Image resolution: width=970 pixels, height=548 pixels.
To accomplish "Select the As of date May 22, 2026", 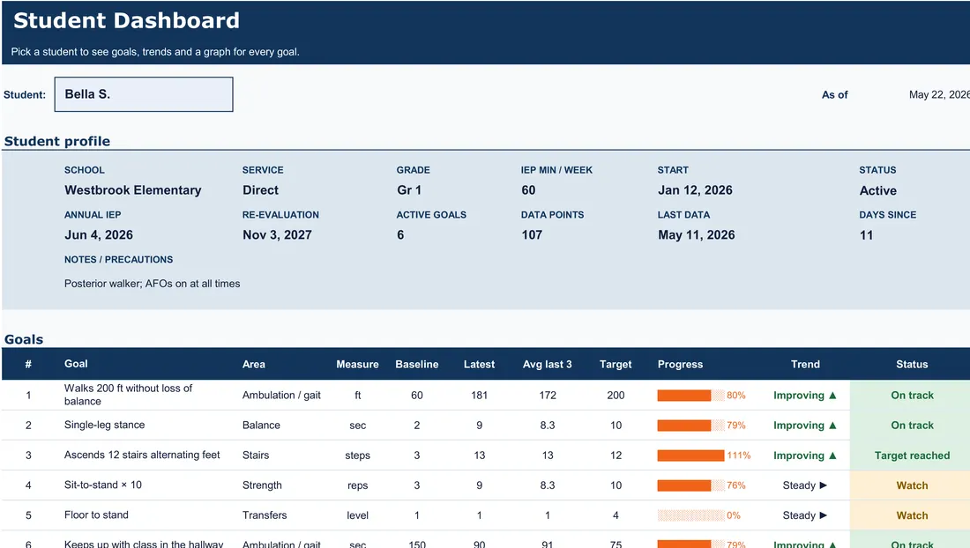I will pyautogui.click(x=939, y=94).
